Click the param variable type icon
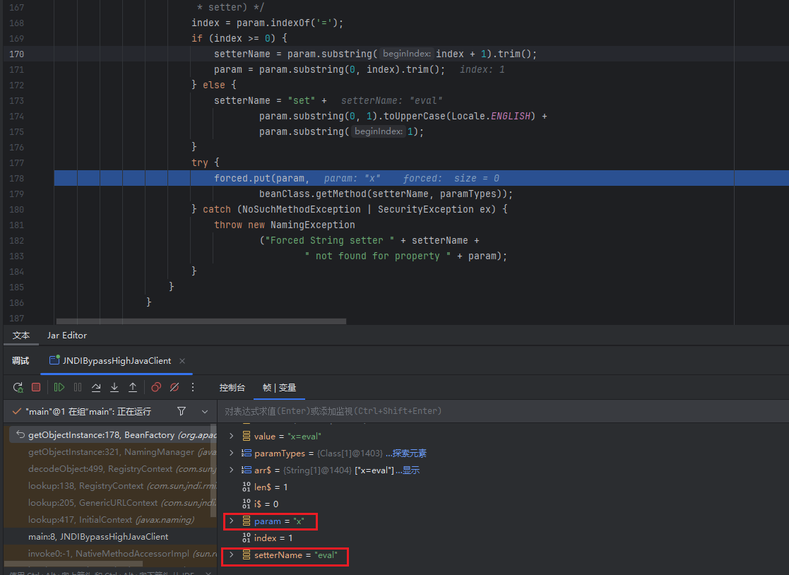789x575 pixels. 247,521
